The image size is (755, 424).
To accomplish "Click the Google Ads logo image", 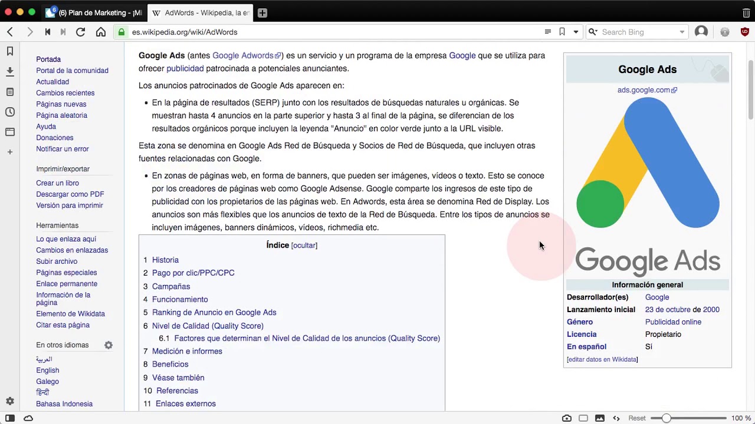I will coord(648,187).
